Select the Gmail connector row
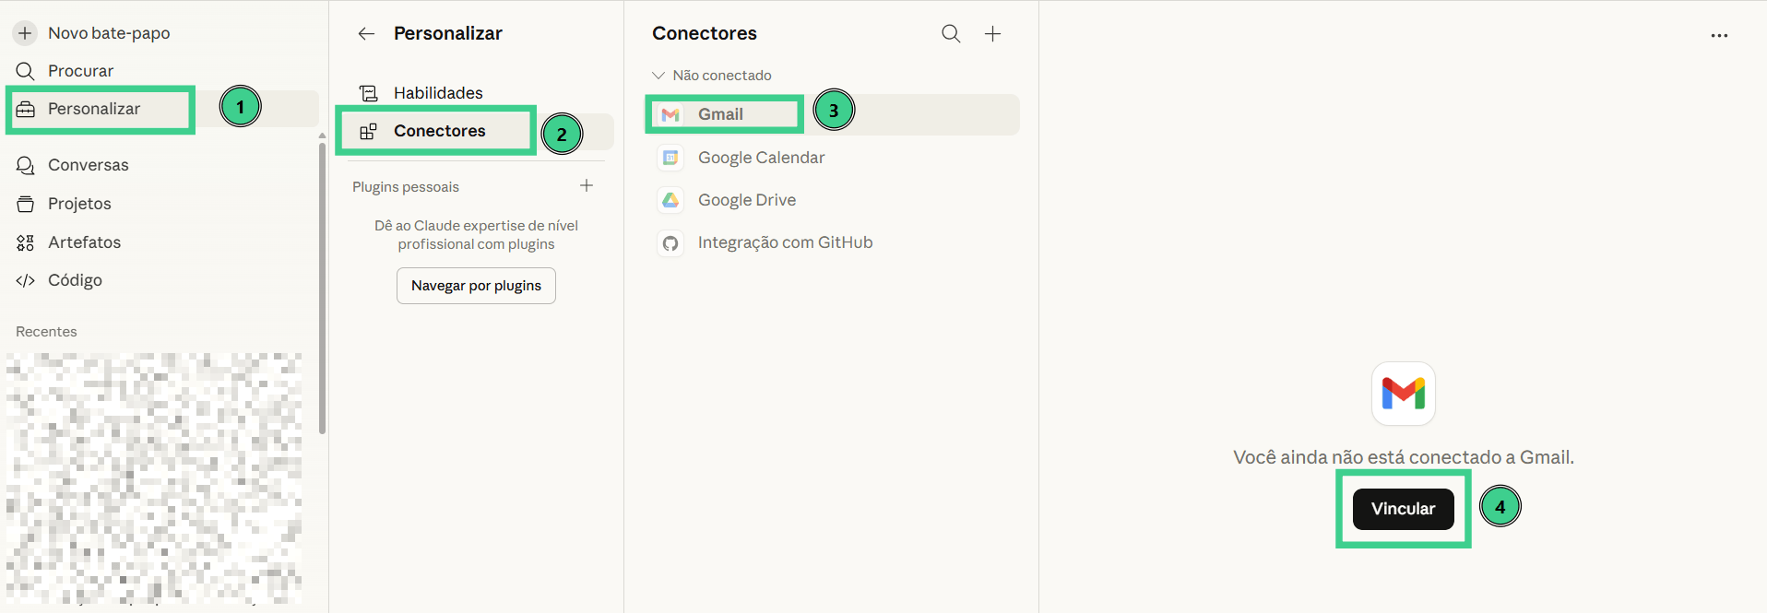 (x=833, y=114)
